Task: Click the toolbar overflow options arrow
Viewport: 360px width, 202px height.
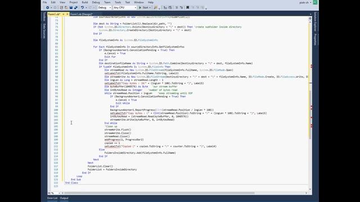Action: [206, 9]
